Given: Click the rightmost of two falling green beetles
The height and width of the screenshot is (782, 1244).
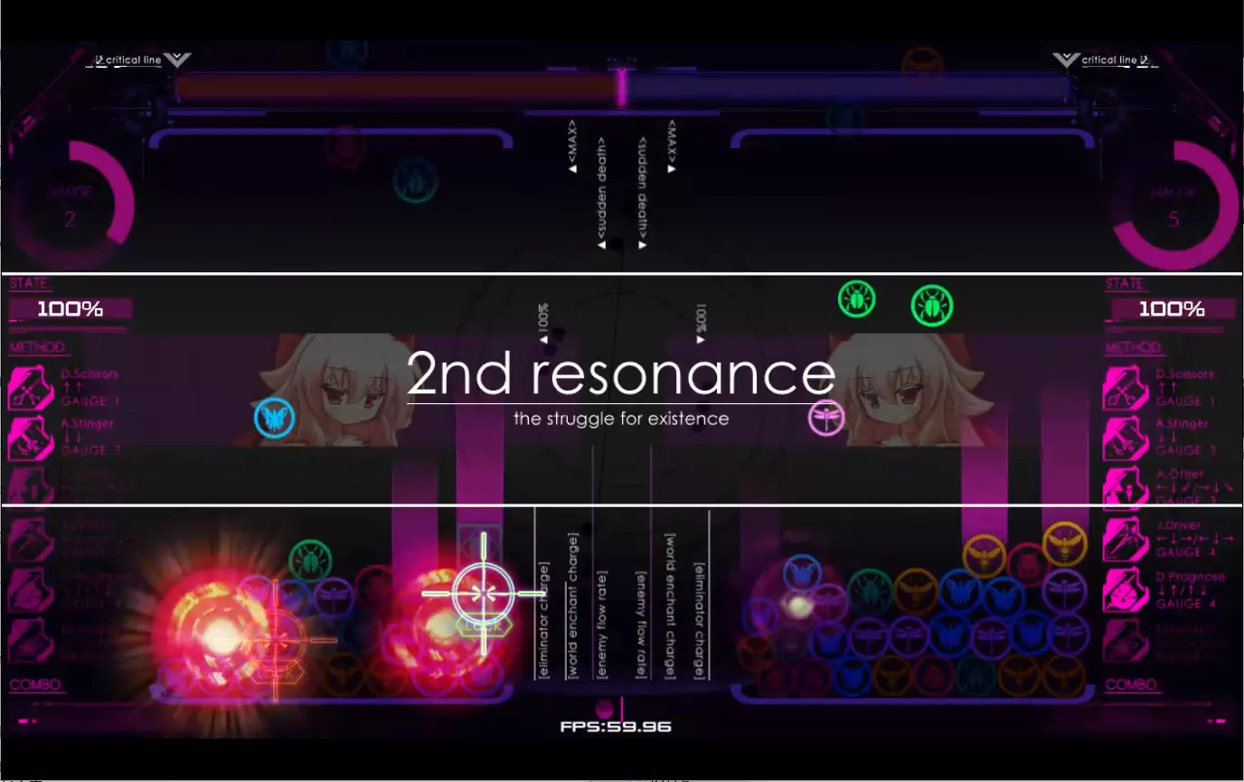Looking at the screenshot, I should [x=932, y=305].
